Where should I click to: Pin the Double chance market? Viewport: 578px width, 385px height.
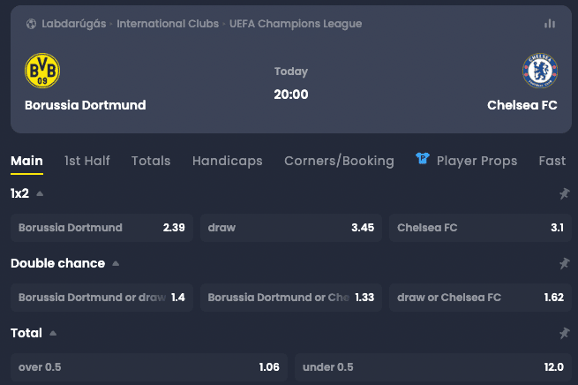coord(564,263)
